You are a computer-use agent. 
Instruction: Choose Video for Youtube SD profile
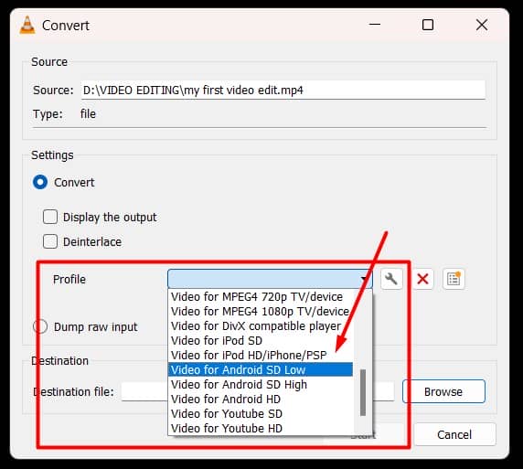point(261,413)
